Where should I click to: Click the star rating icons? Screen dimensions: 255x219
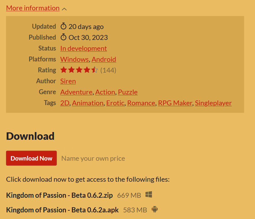pyautogui.click(x=79, y=70)
